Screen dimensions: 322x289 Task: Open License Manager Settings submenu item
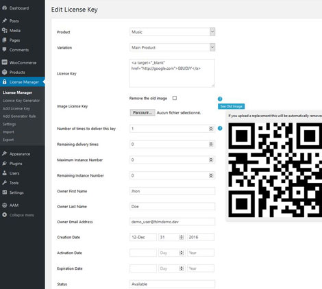click(9, 124)
